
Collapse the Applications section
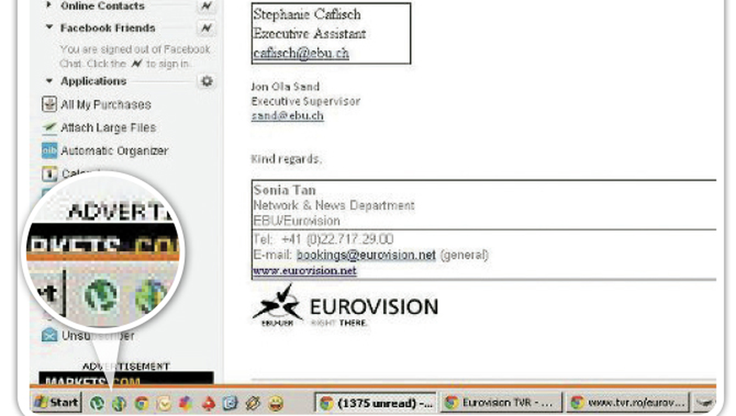(x=49, y=81)
